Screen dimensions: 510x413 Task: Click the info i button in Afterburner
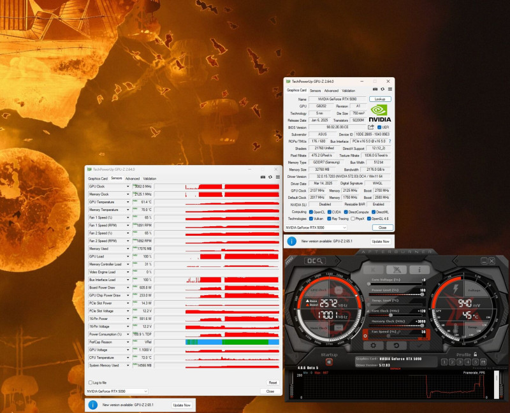point(419,270)
